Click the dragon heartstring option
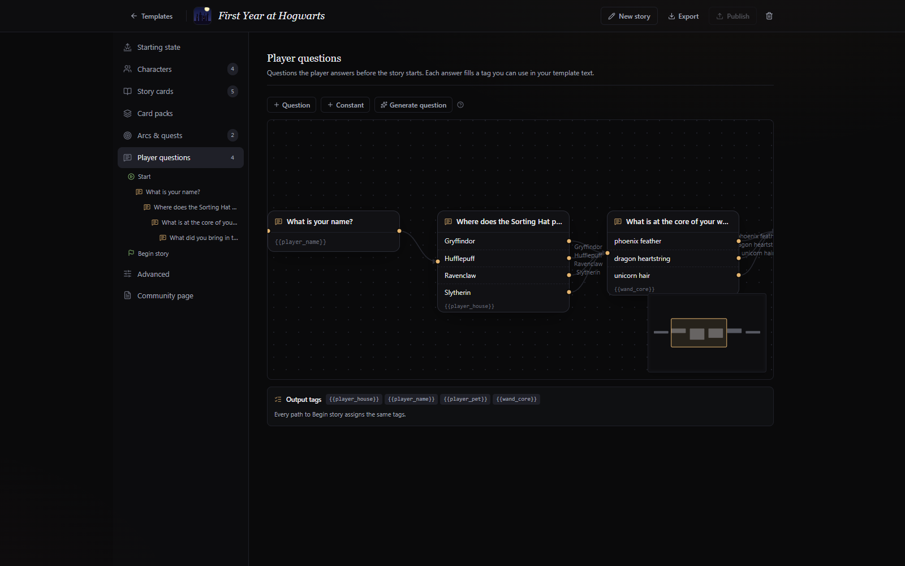The width and height of the screenshot is (905, 566). coord(673,259)
